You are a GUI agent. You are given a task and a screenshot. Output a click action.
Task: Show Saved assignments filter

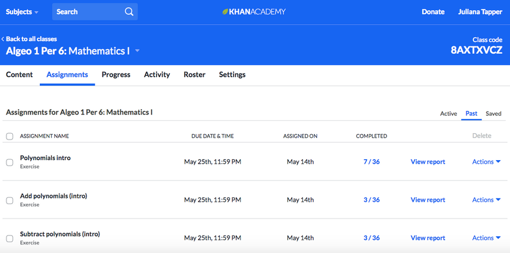(x=493, y=114)
